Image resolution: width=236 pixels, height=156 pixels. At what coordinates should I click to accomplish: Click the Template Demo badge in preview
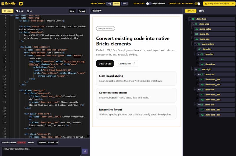coord(106,28)
